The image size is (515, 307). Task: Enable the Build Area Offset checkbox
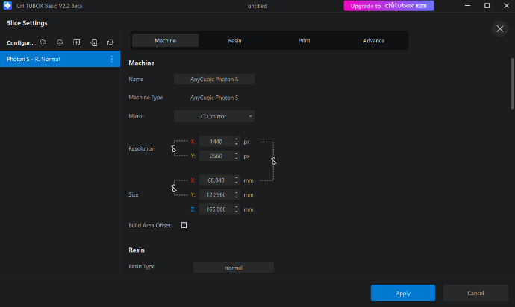184,225
